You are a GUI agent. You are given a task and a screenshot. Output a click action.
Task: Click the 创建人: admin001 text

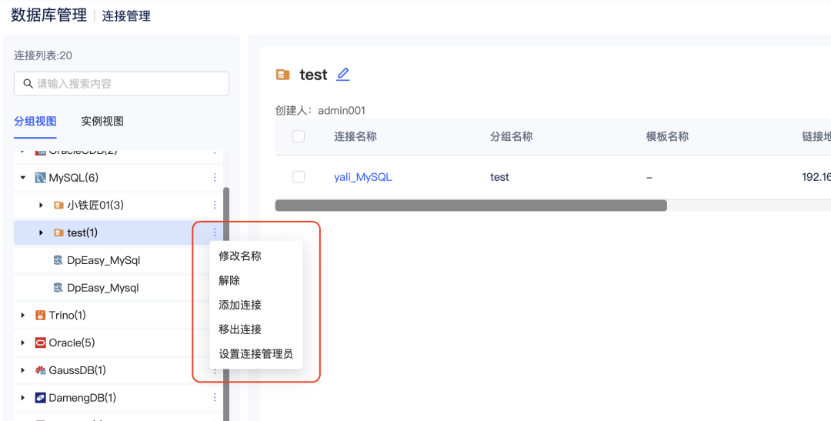tap(320, 111)
